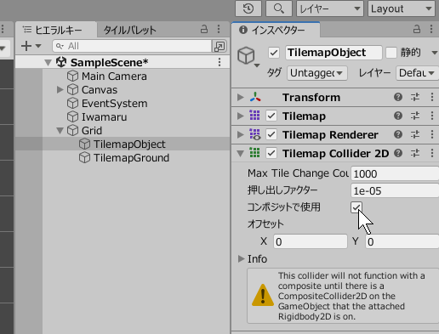The image size is (439, 334).
Task: Collapse the SampleScene tree
Action: (48, 62)
